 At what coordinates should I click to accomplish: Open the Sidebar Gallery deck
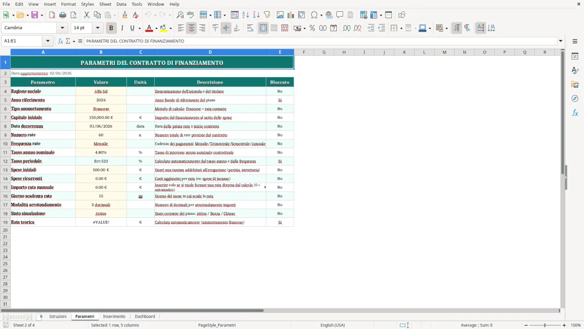(575, 85)
